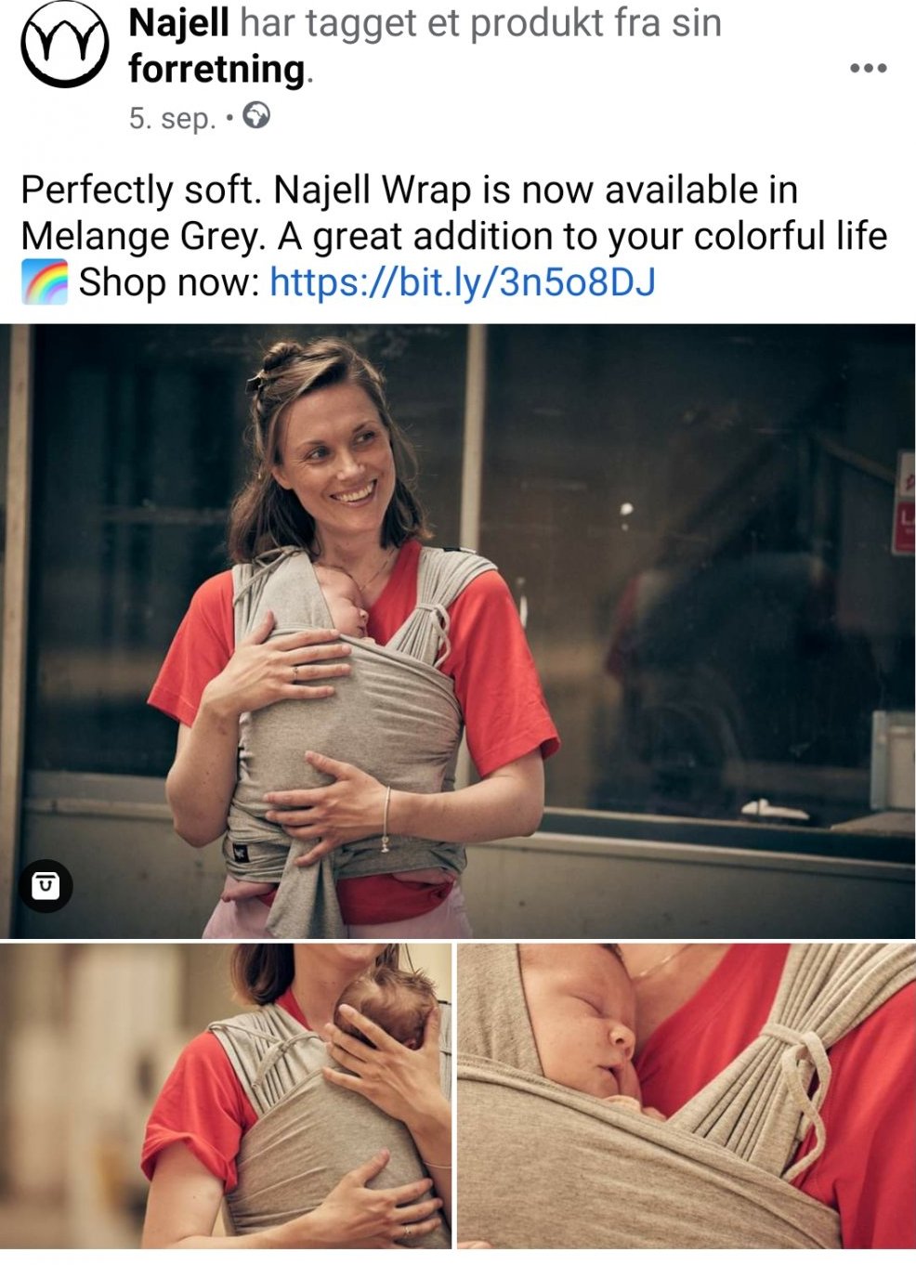Image resolution: width=916 pixels, height=1265 pixels.
Task: Follow the bold 'forretning' shop link
Action: coord(216,69)
